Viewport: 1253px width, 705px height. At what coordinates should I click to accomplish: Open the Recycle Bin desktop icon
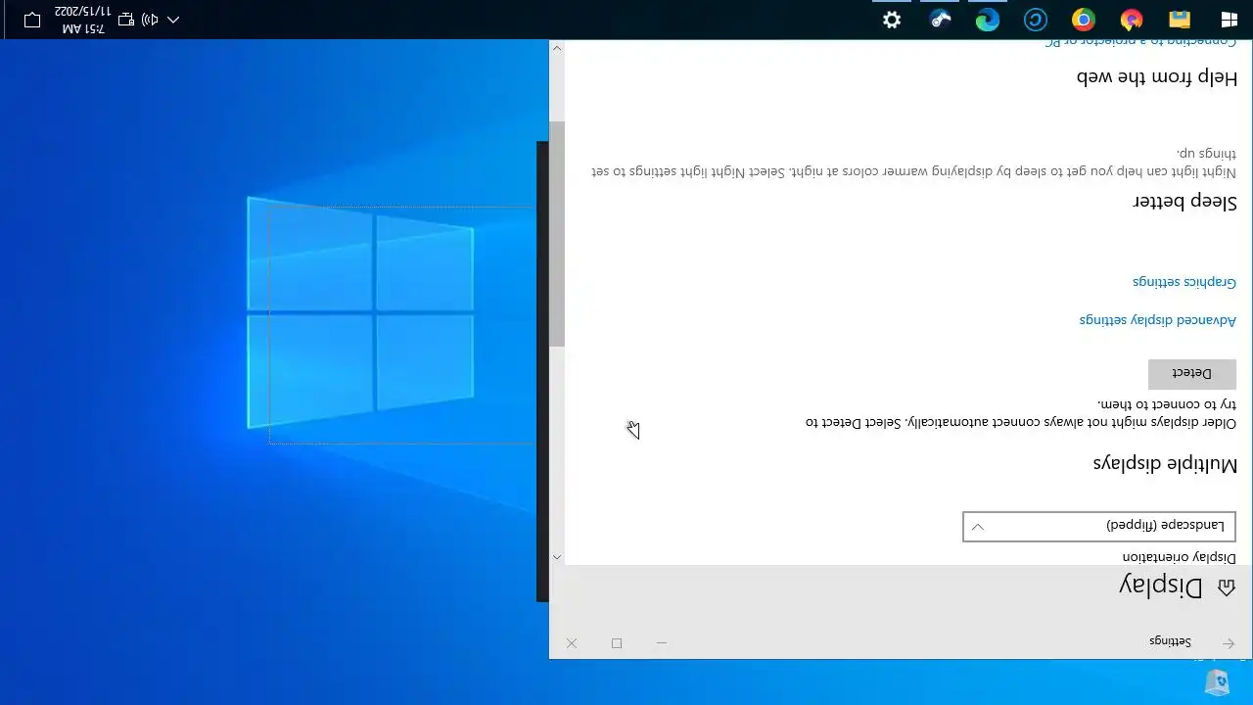(1217, 681)
